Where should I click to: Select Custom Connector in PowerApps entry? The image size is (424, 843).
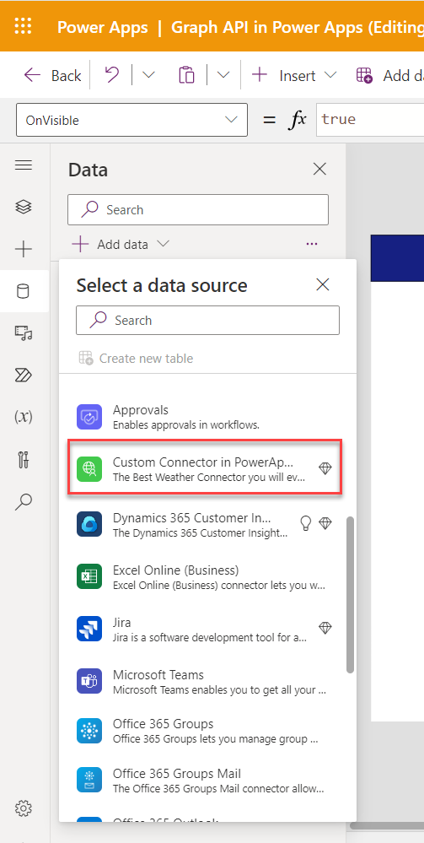click(206, 467)
